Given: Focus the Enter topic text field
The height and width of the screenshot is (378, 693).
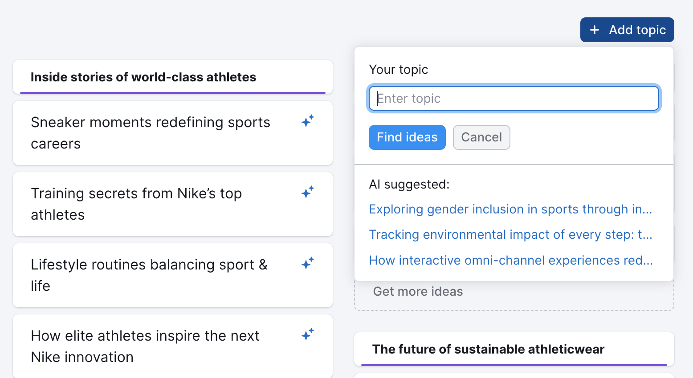Looking at the screenshot, I should (514, 98).
